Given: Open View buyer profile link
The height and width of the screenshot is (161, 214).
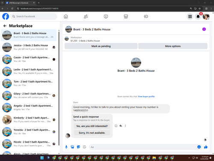Looking at the screenshot, I should tap(146, 96).
